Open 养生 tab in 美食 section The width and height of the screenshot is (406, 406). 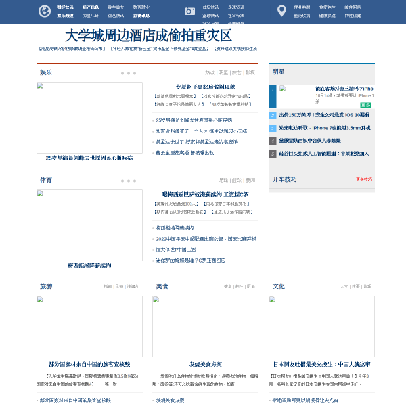pos(240,286)
